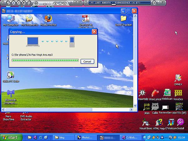Switch to the blurred-title active taskbar button
This screenshot has width=188, height=141.
(x=108, y=138)
